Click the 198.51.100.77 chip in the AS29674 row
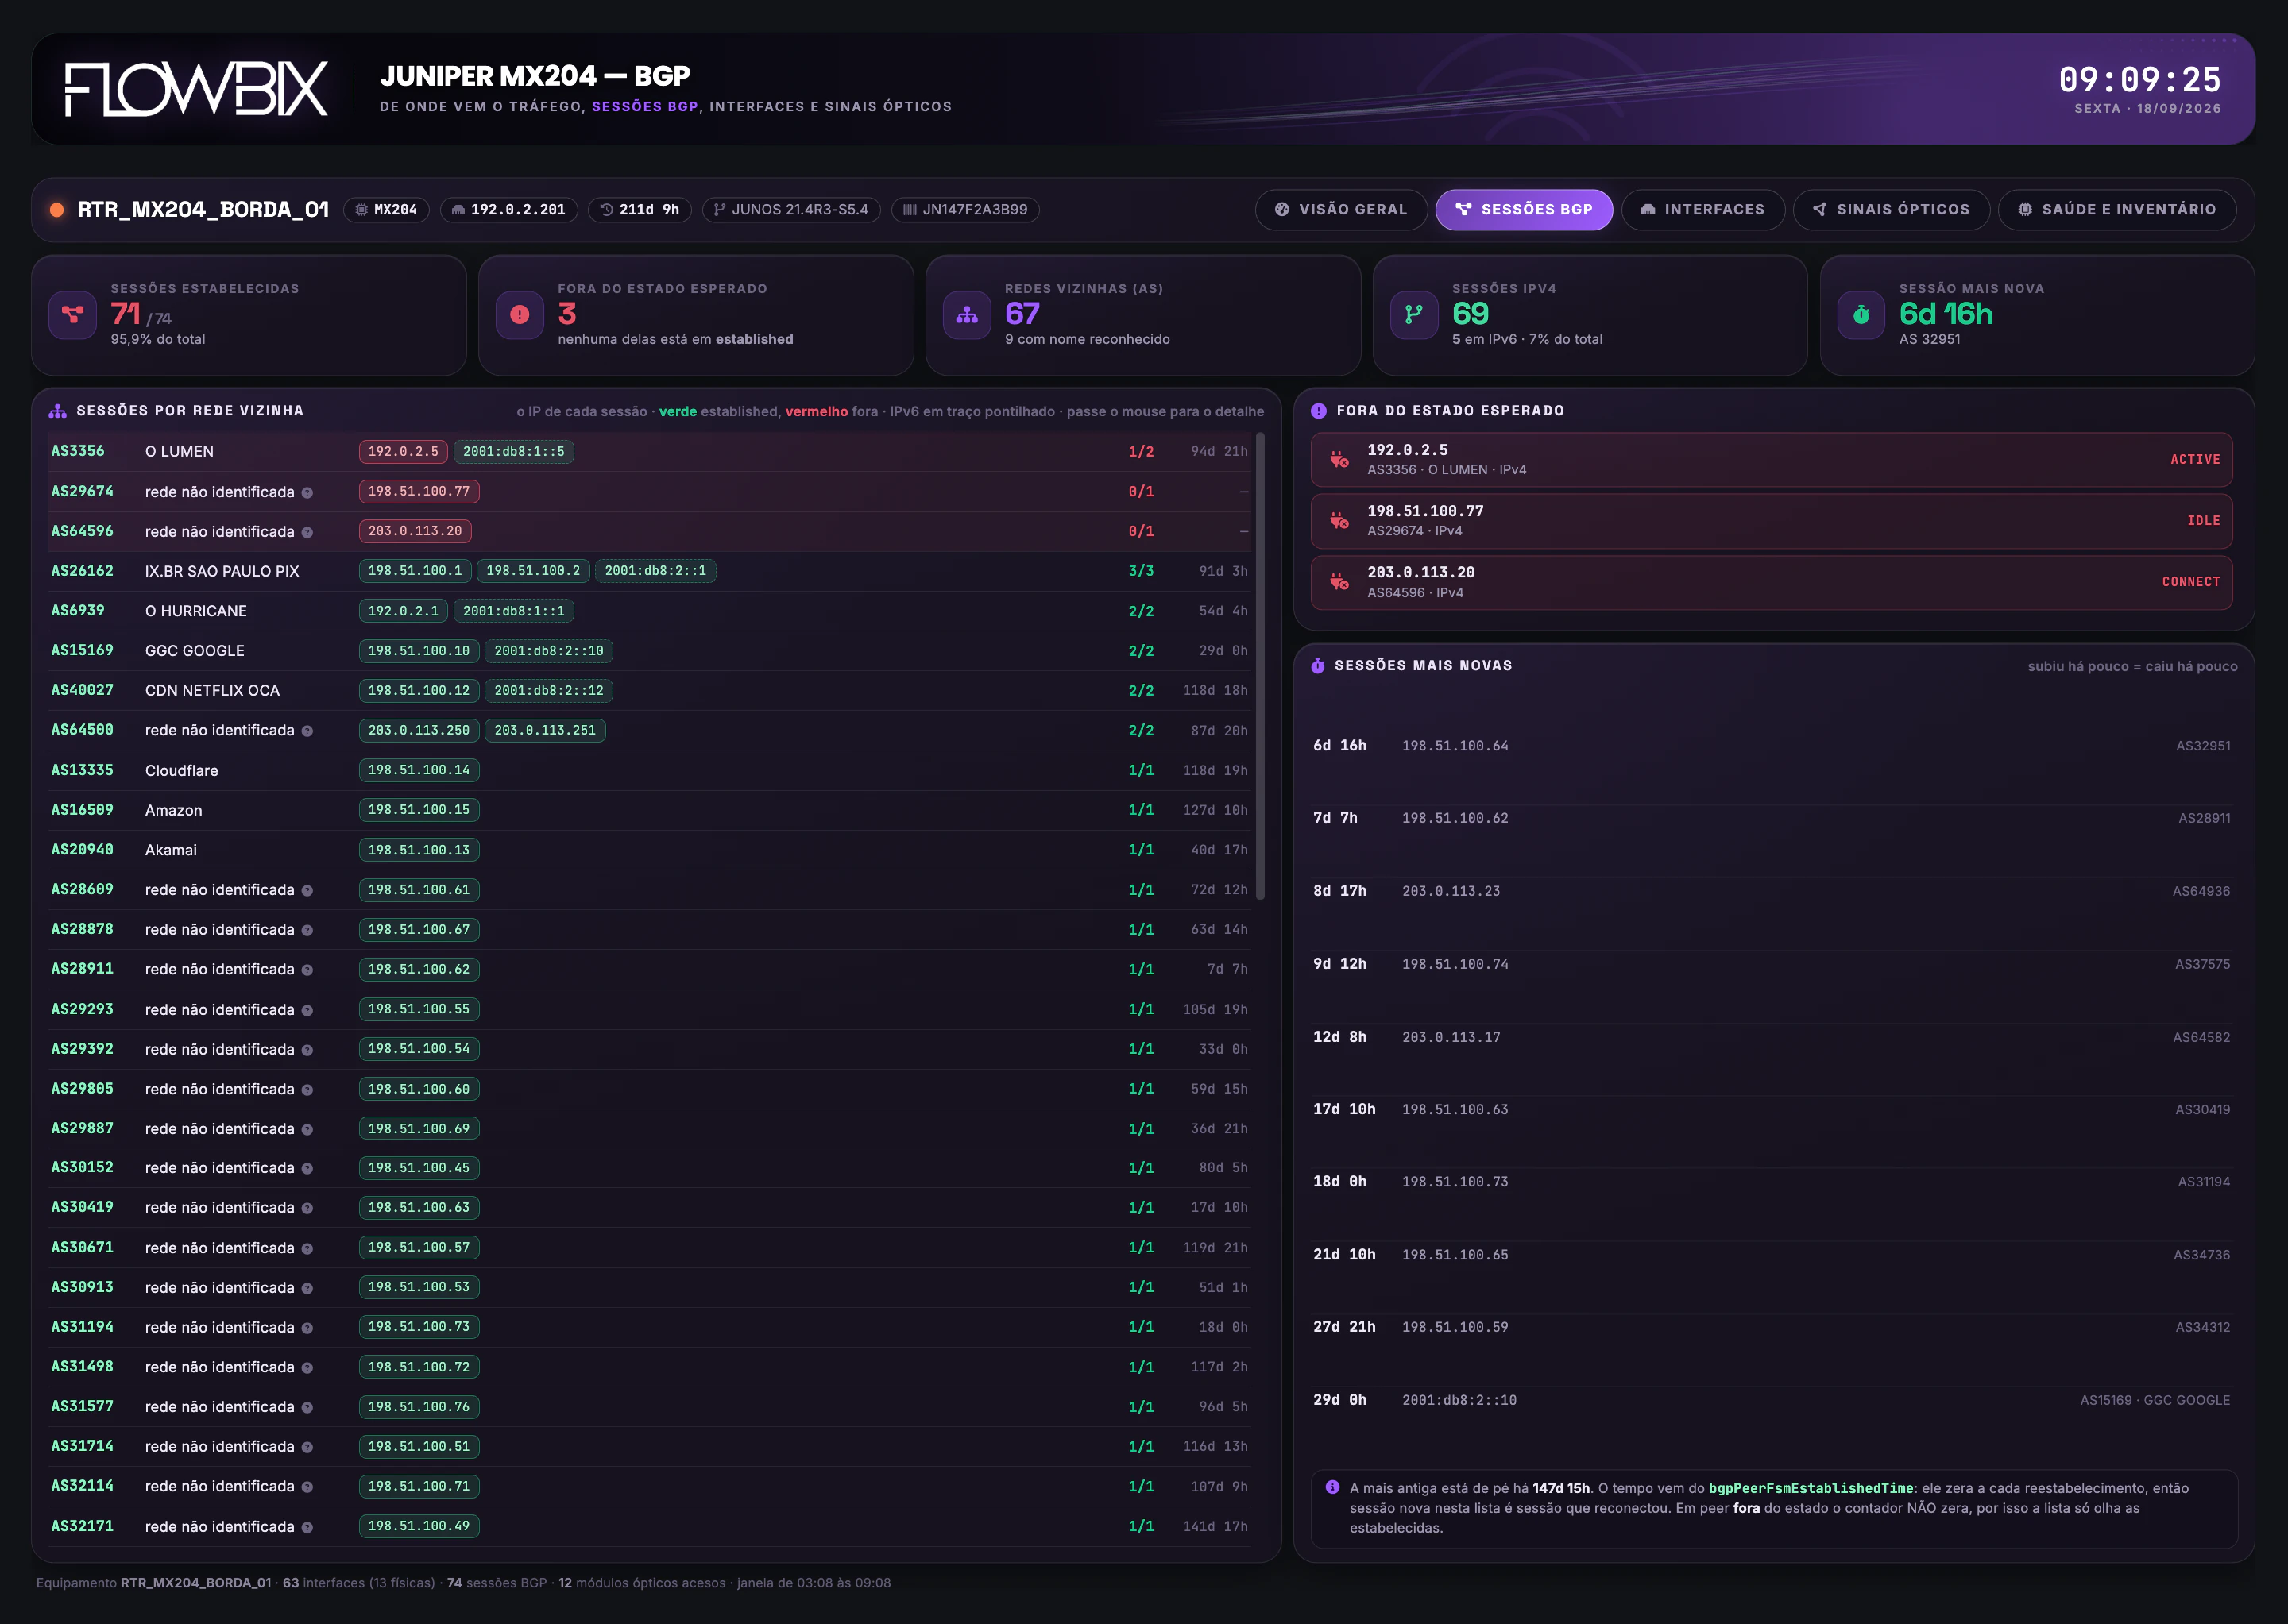 point(419,492)
